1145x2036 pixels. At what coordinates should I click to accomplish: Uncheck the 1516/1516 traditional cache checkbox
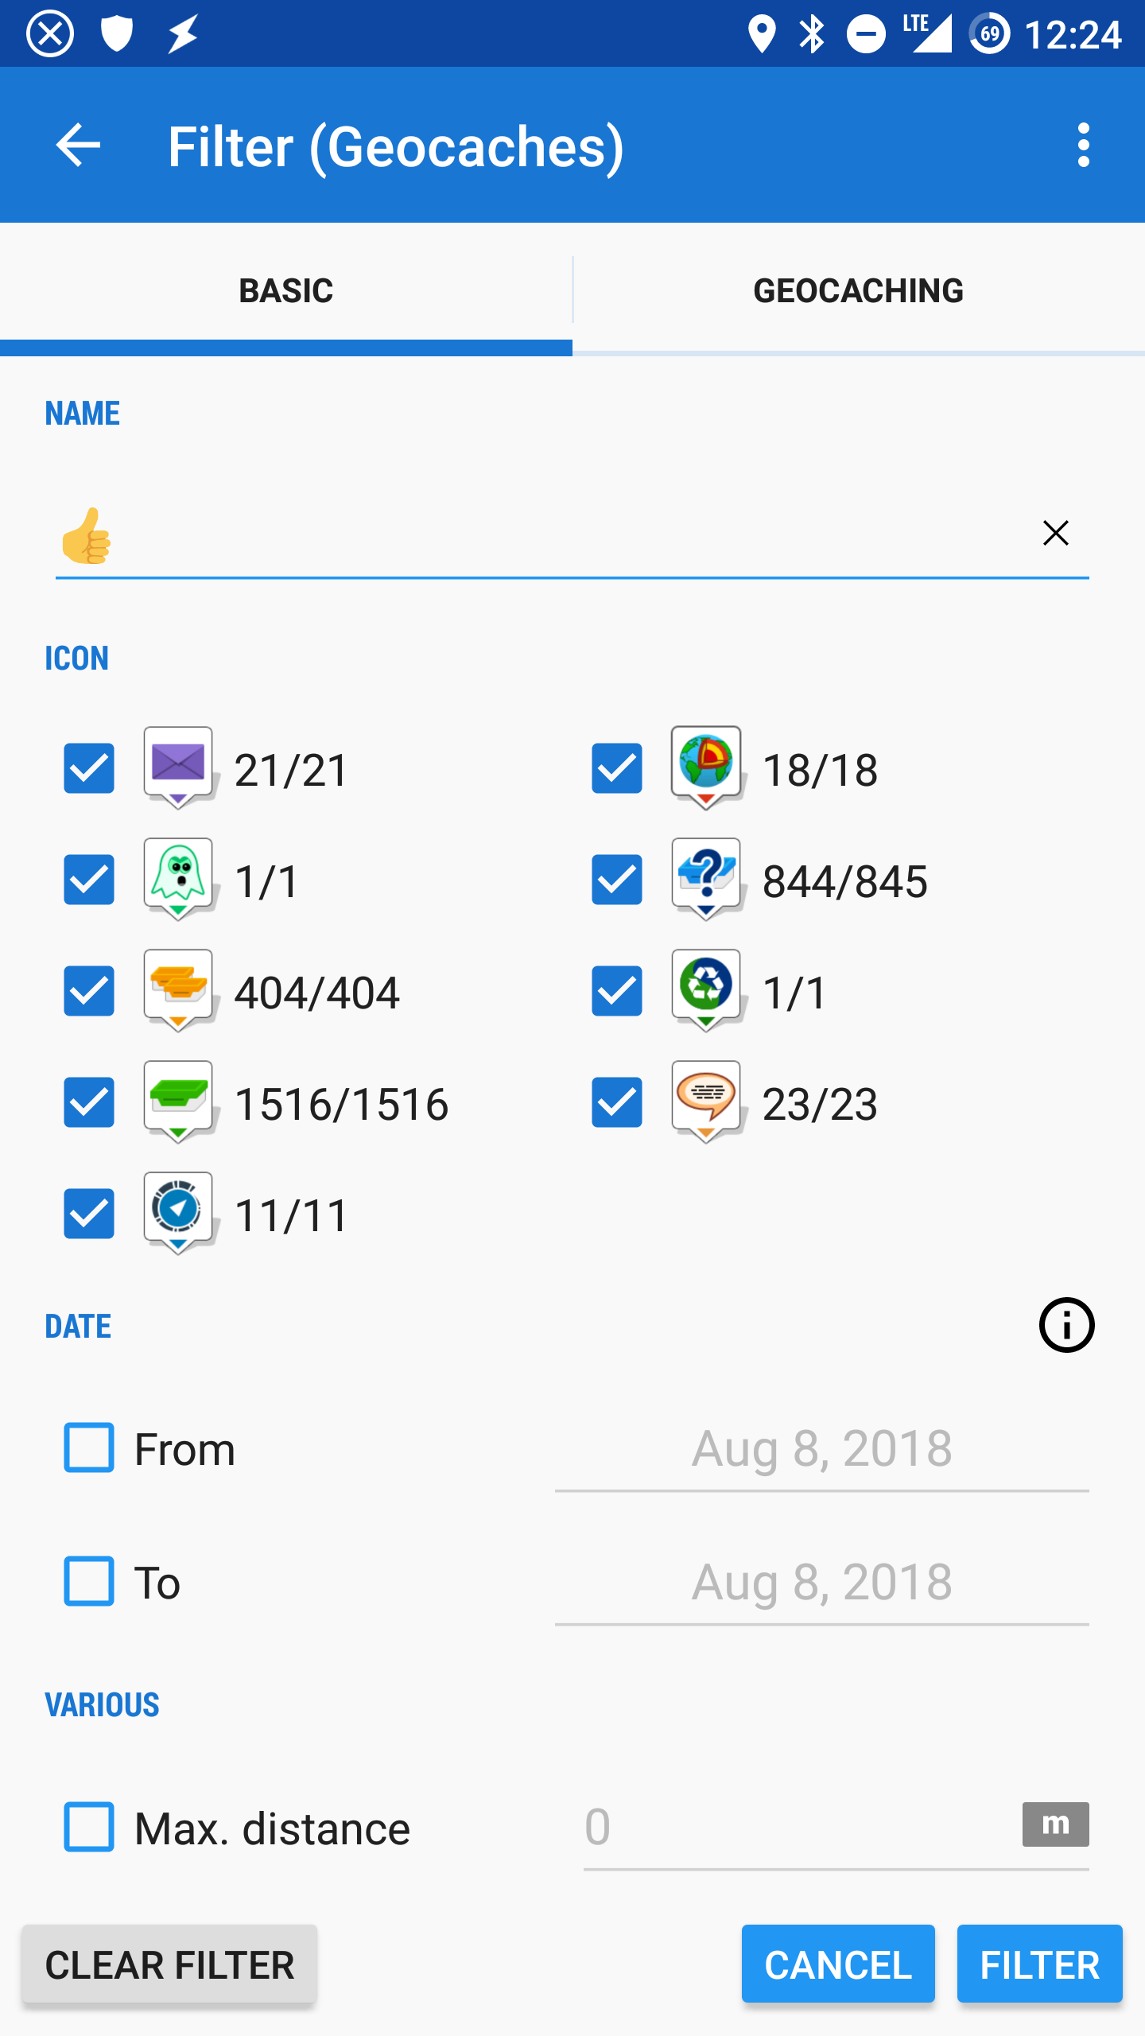tap(89, 1102)
